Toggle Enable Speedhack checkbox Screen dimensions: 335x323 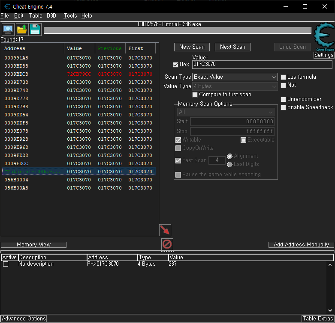tap(283, 107)
